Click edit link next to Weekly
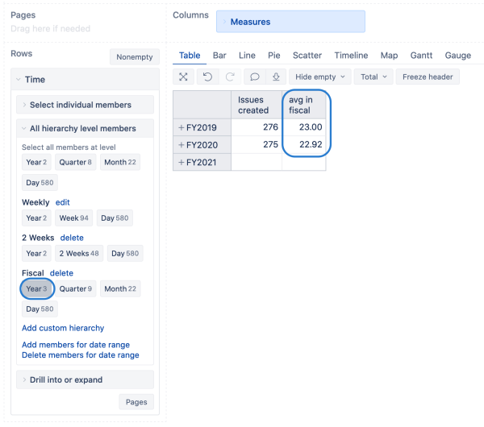 63,202
